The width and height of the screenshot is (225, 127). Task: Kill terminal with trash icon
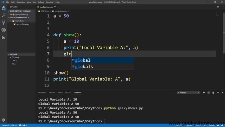(x=213, y=92)
